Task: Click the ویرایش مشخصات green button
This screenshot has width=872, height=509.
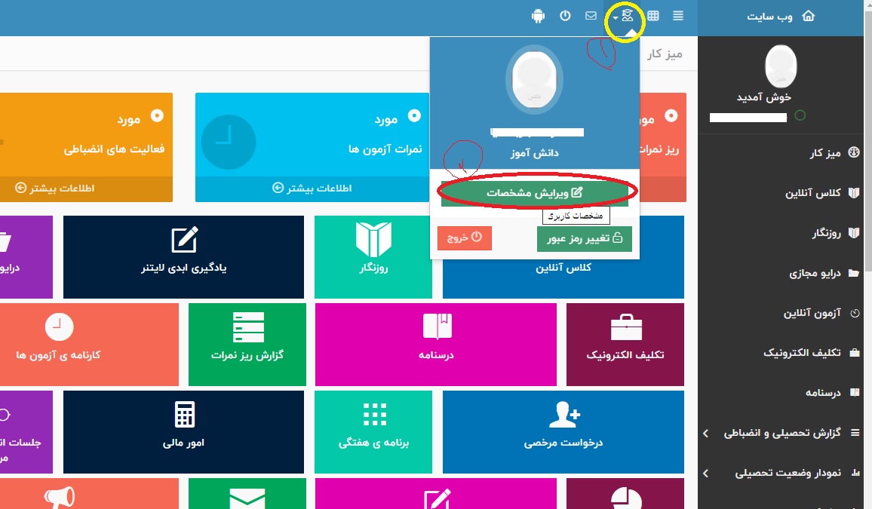Action: [x=534, y=192]
